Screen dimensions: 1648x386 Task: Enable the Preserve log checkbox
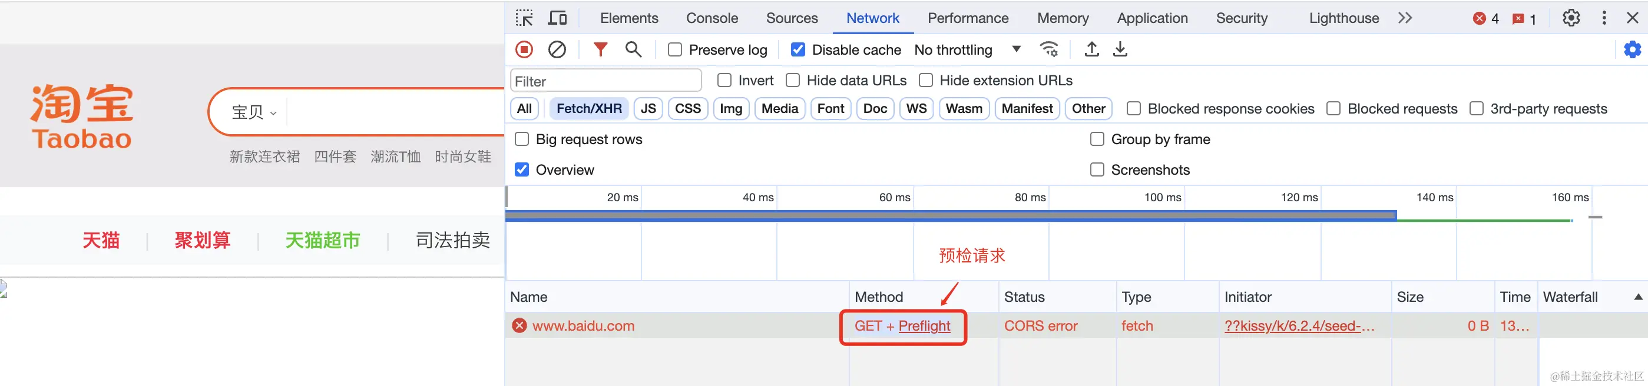pyautogui.click(x=675, y=50)
